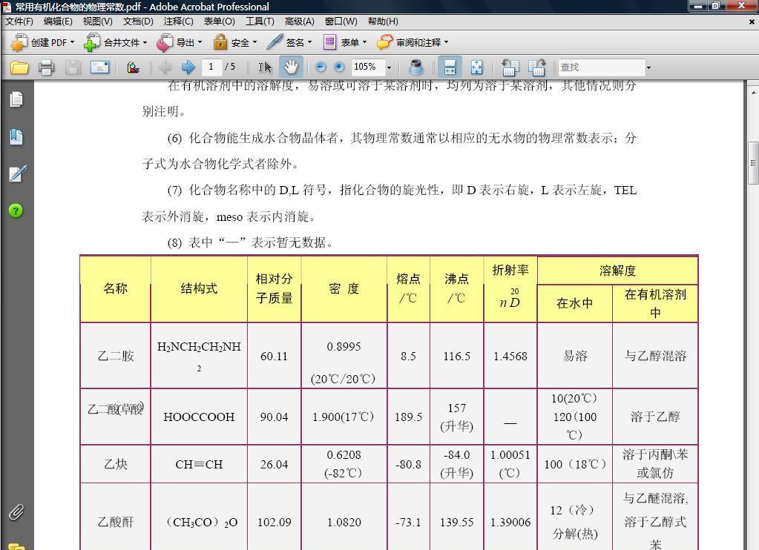Click the Open file folder icon
759x550 pixels.
coord(19,67)
